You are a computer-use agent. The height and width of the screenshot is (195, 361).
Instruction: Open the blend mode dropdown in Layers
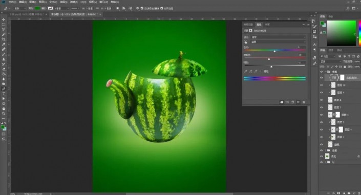point(331,61)
